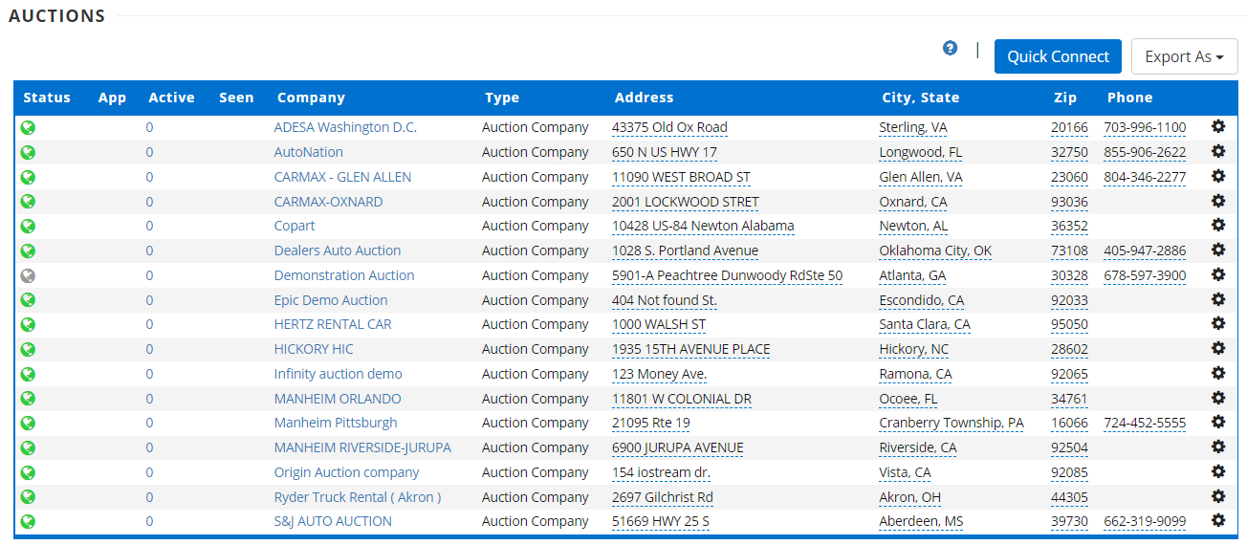Edit city Aberdeen, MS
Viewport: 1247px width, 545px height.
coord(921,521)
